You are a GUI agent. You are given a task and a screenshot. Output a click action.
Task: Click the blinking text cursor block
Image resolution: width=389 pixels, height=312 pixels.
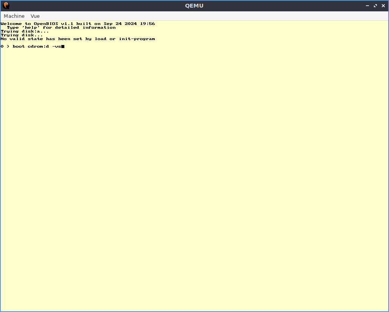coord(63,47)
